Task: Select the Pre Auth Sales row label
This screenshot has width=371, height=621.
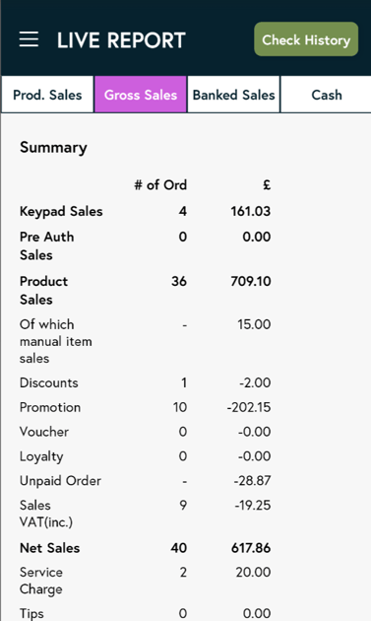Action: (46, 246)
